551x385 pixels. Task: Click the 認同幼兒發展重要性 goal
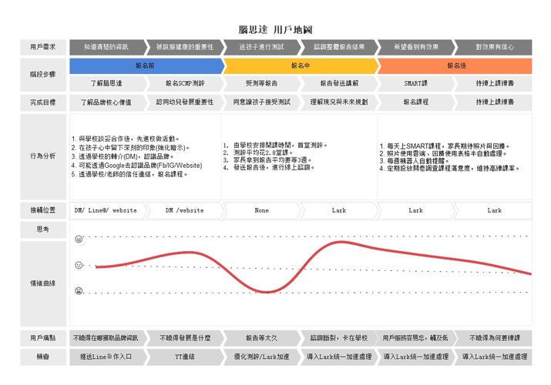tap(184, 102)
